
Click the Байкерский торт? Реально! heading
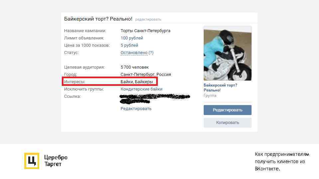point(98,19)
